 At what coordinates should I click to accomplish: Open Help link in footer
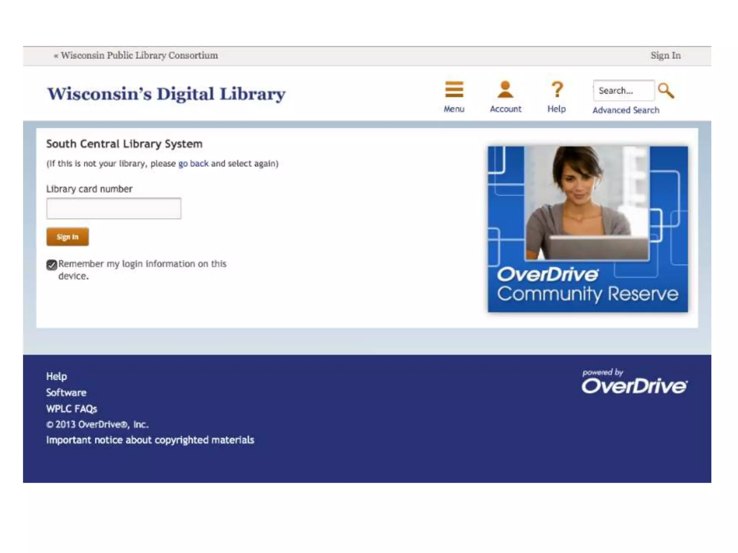click(x=57, y=376)
